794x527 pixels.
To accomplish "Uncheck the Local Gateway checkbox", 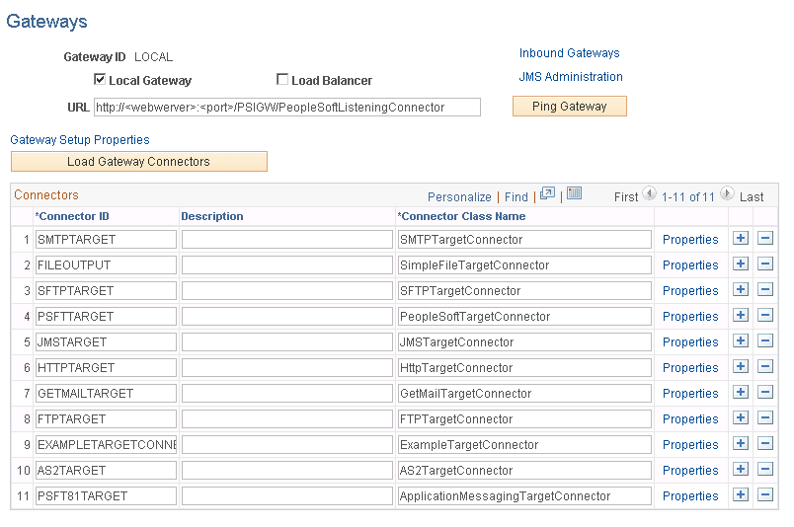I will click(x=99, y=80).
